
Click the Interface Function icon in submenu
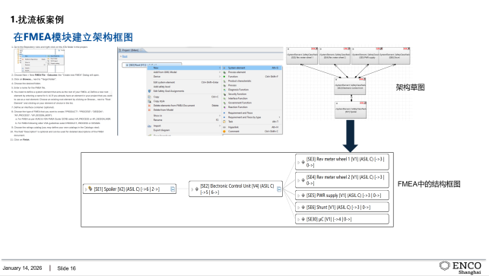pos(224,98)
